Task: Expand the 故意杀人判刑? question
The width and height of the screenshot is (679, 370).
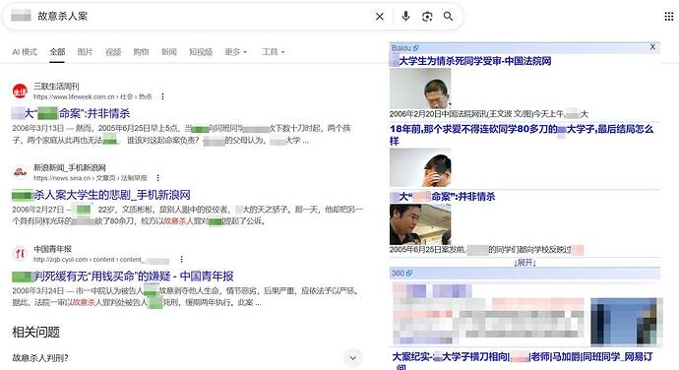Action: tap(352, 358)
